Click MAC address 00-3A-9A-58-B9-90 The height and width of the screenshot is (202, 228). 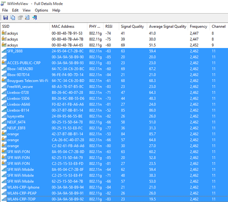(68, 57)
